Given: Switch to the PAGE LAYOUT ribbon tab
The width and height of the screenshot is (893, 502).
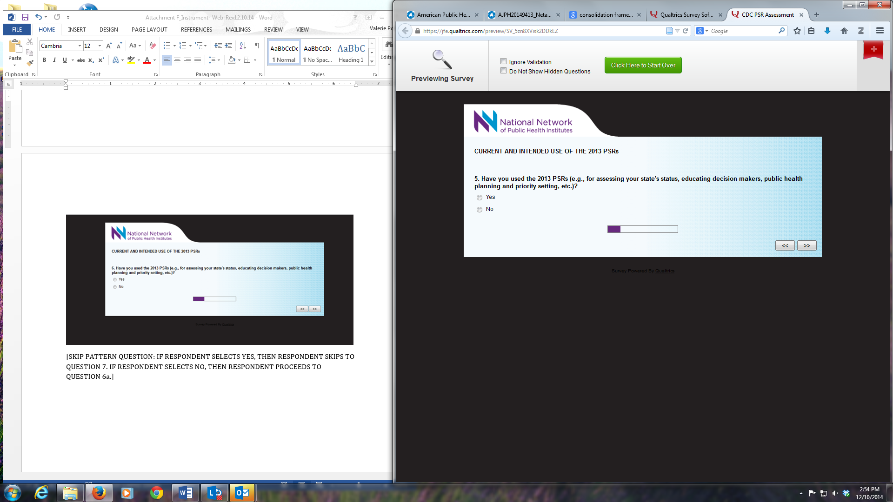Looking at the screenshot, I should pos(149,29).
